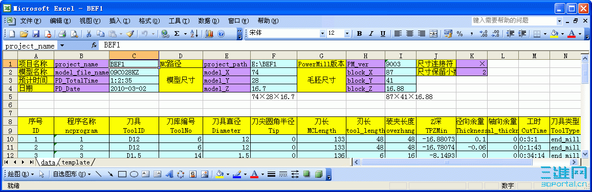Increase the cell indent
Image resolution: width=592 pixels, height=192 pixels.
point(522,34)
